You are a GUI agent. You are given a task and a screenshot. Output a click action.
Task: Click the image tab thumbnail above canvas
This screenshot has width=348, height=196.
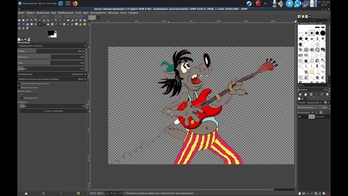click(92, 17)
